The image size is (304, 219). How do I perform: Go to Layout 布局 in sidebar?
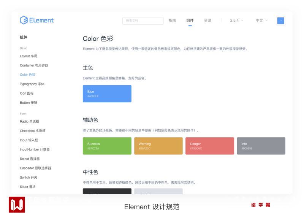tap(28, 56)
